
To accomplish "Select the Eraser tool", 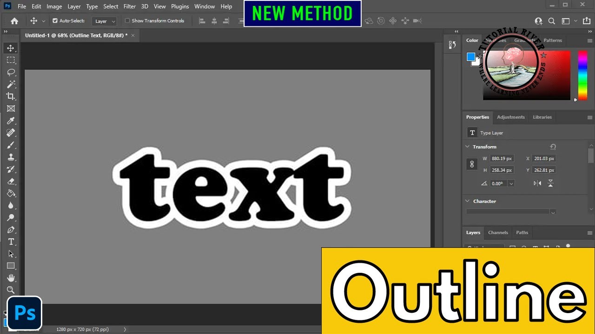I will 11,181.
